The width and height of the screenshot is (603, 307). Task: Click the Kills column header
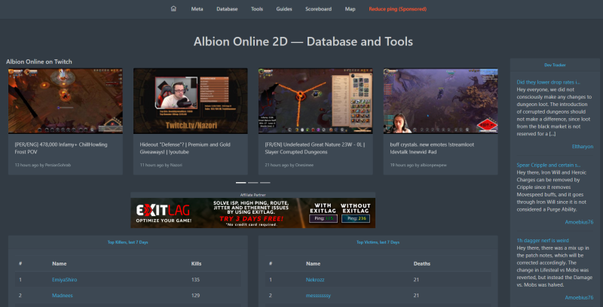pyautogui.click(x=197, y=263)
